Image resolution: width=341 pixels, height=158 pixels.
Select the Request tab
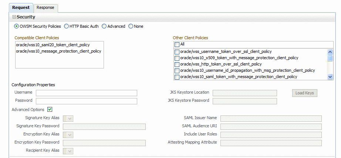tap(21, 8)
